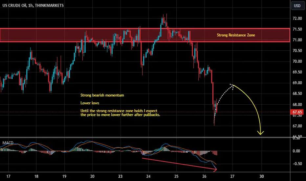Click the 'Until the strong resistance zone holds' note

click(x=120, y=113)
